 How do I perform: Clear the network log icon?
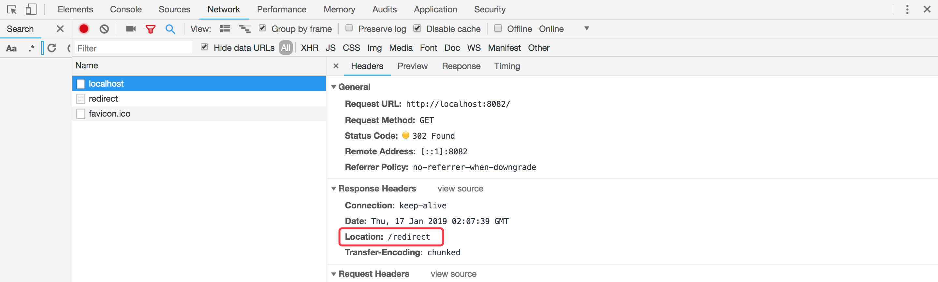point(104,29)
